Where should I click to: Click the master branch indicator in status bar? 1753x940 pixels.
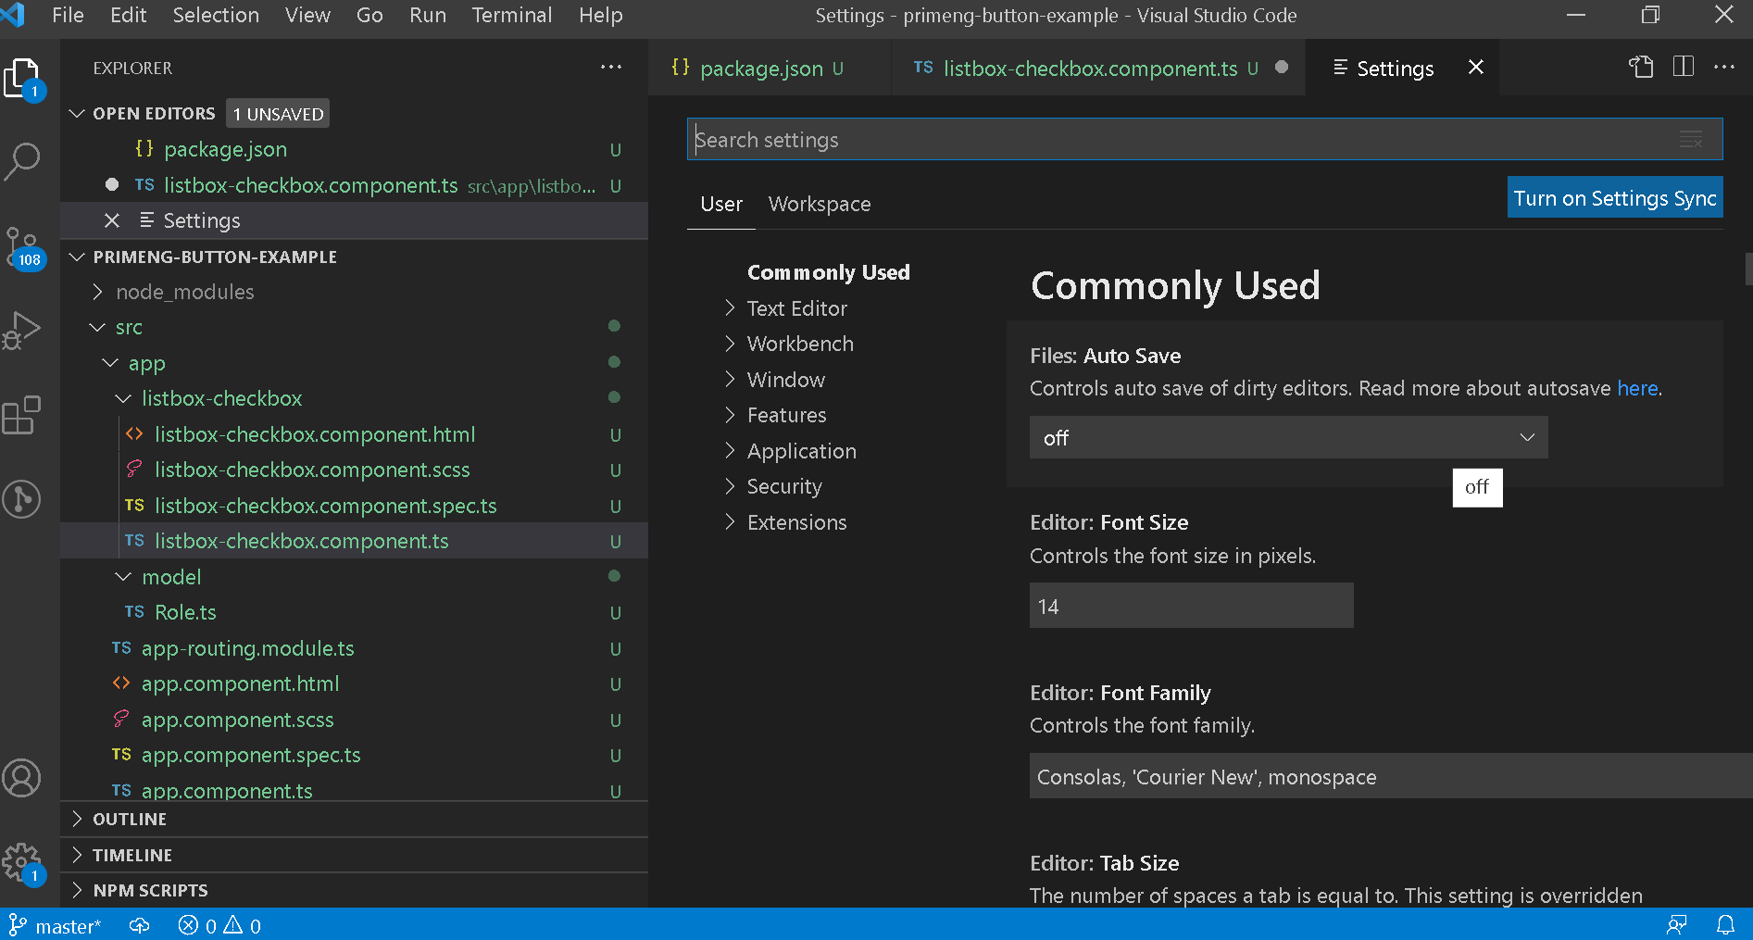tap(55, 925)
